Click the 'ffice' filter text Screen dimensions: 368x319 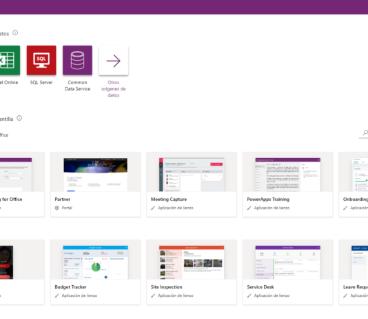[4, 135]
